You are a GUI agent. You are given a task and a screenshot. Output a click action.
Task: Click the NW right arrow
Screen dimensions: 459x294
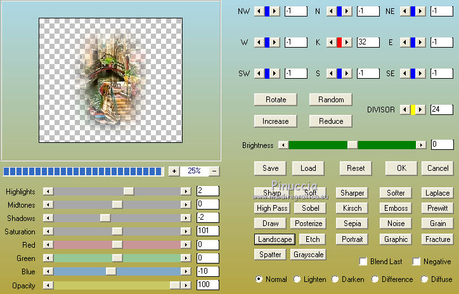point(275,11)
